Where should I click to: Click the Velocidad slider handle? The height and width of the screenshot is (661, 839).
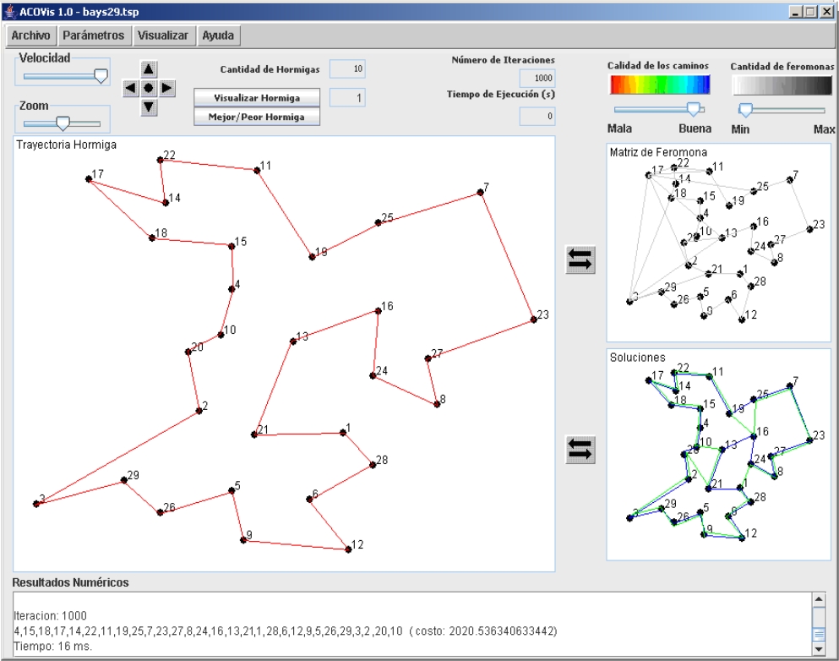click(101, 76)
